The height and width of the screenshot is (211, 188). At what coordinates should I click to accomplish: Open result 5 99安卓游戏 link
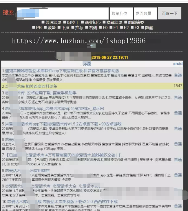(x=63, y=124)
